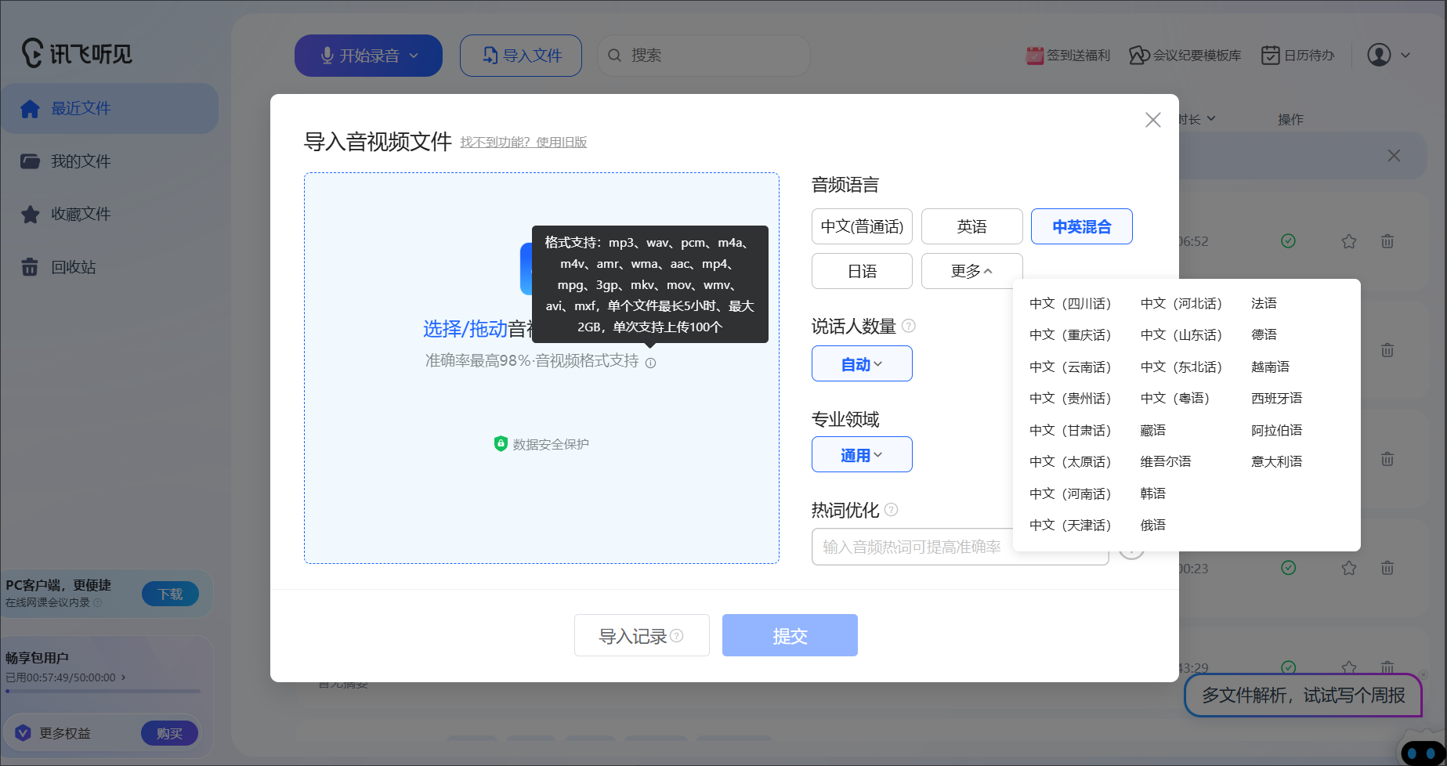The height and width of the screenshot is (766, 1447).
Task: Choose 德语 from list
Action: pyautogui.click(x=1264, y=334)
